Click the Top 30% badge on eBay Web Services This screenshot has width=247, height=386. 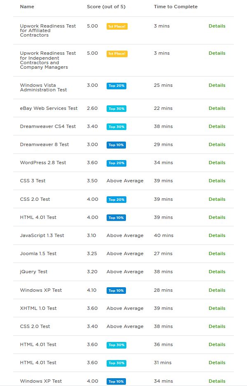click(x=117, y=109)
